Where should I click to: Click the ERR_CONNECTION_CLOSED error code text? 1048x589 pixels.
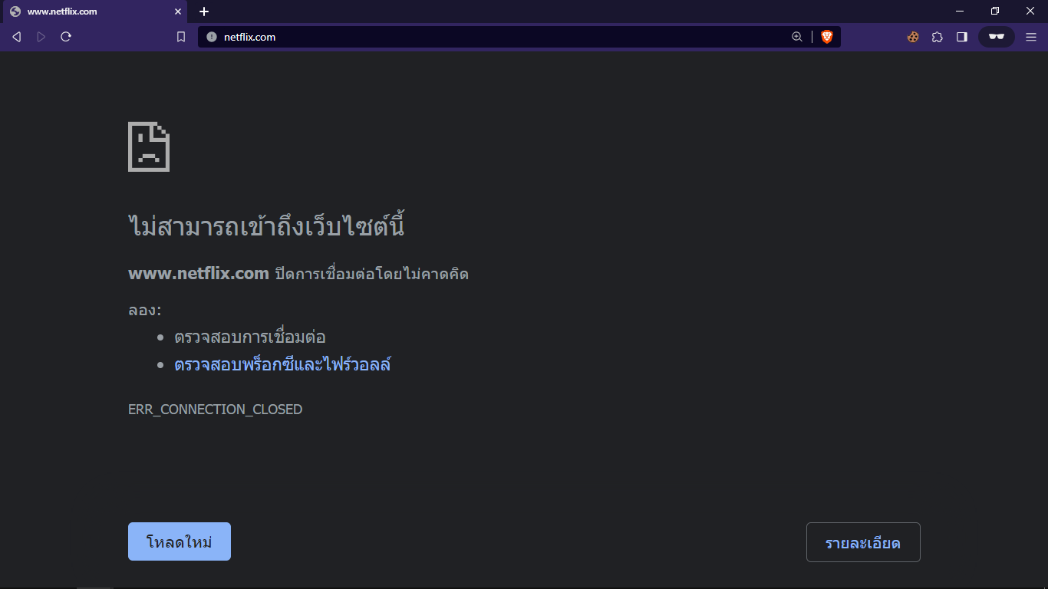click(x=215, y=410)
